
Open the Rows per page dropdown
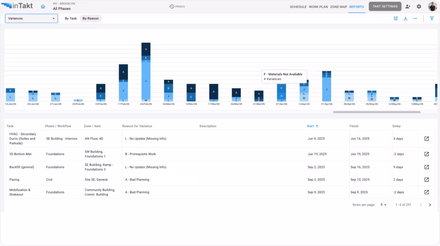384,205
